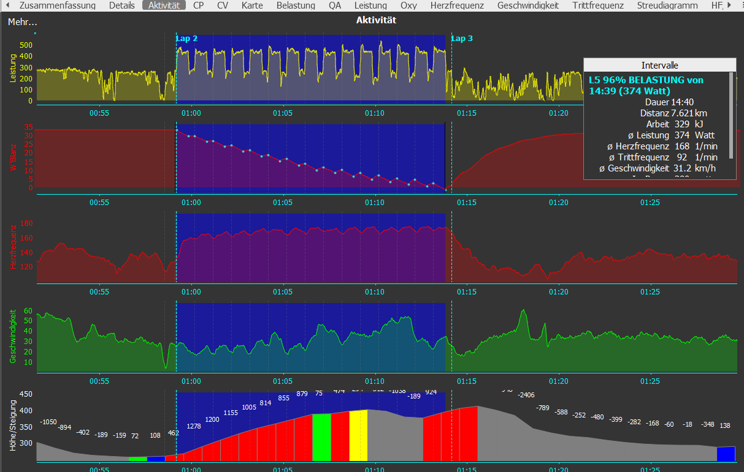Click the Intervalle panel header
Viewport: 744px width, 472px height.
click(x=659, y=65)
